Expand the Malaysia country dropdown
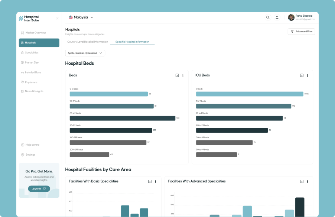 click(81, 17)
